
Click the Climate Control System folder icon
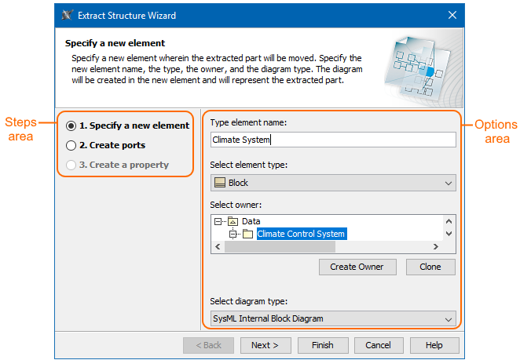click(247, 234)
